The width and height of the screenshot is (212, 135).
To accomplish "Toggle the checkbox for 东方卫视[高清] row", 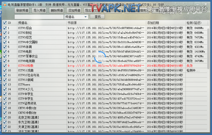I will pyautogui.click(x=5, y=122).
